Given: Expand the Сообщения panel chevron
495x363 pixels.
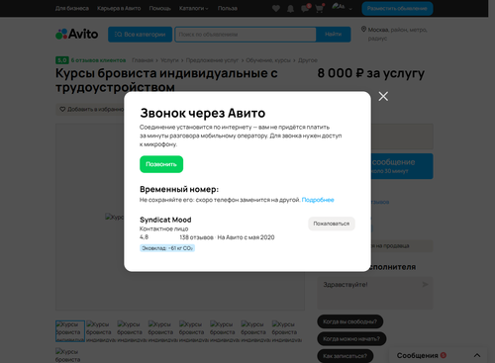Looking at the screenshot, I should [477, 355].
